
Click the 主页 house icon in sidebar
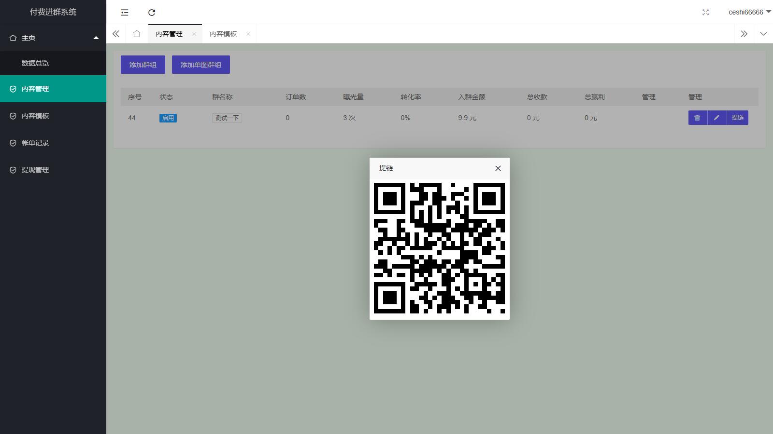coord(13,38)
